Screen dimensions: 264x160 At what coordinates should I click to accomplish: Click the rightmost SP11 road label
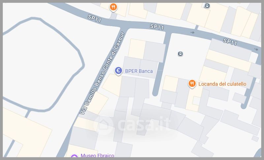230,42
